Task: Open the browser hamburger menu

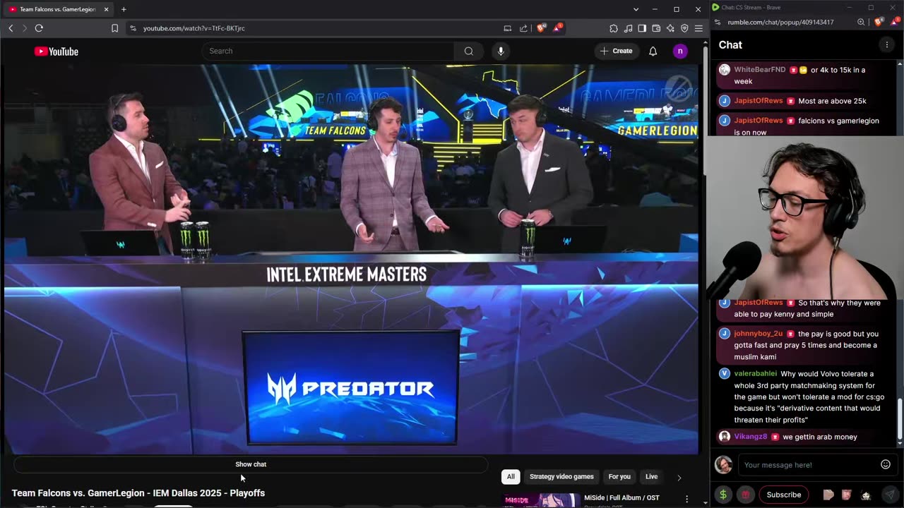Action: [x=698, y=28]
